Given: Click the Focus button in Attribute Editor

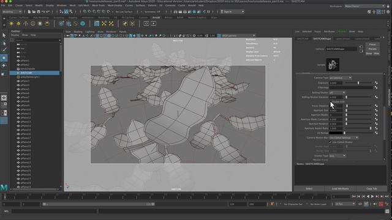Looking at the screenshot, I should [372, 45].
